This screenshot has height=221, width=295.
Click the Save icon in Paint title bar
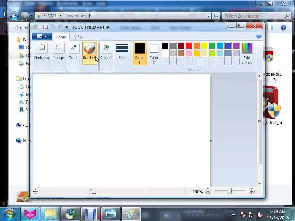(45, 27)
